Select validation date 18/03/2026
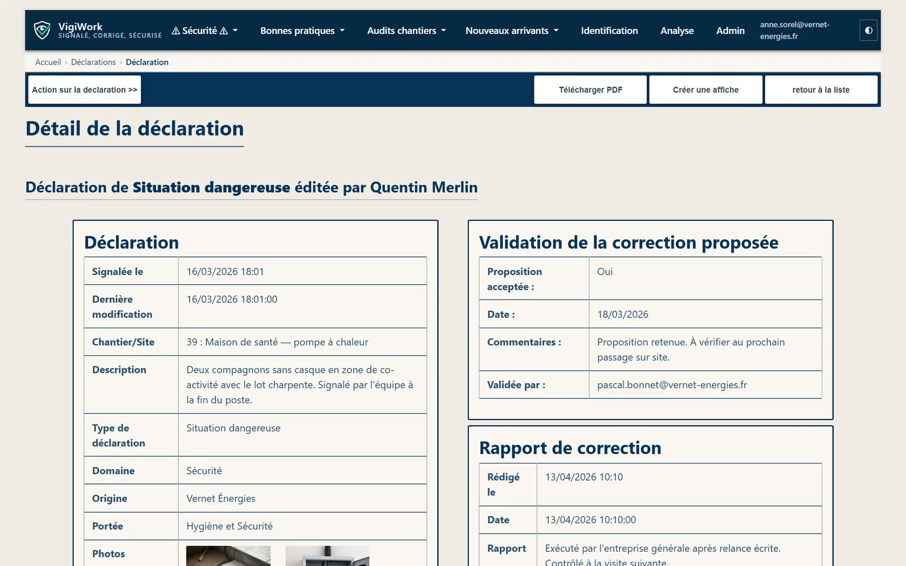Image resolution: width=906 pixels, height=566 pixels. coord(623,314)
